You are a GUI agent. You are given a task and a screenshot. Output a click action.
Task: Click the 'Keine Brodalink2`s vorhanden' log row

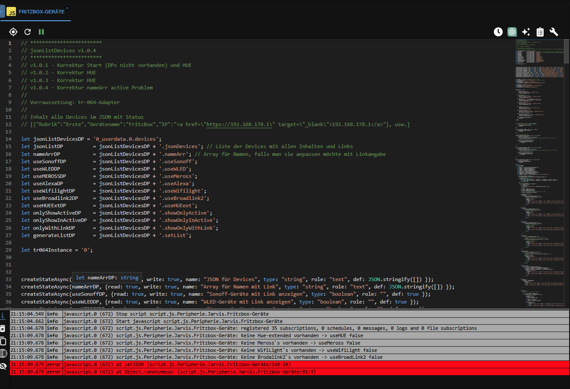(290, 357)
